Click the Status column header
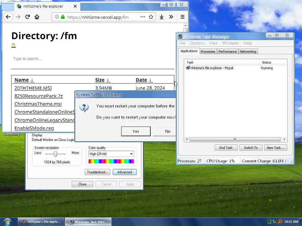302x226 pixels. point(273,62)
